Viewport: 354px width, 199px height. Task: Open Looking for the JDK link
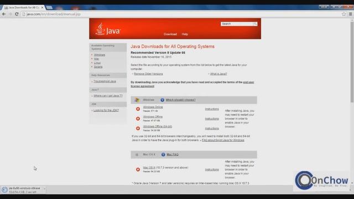pyautogui.click(x=106, y=111)
